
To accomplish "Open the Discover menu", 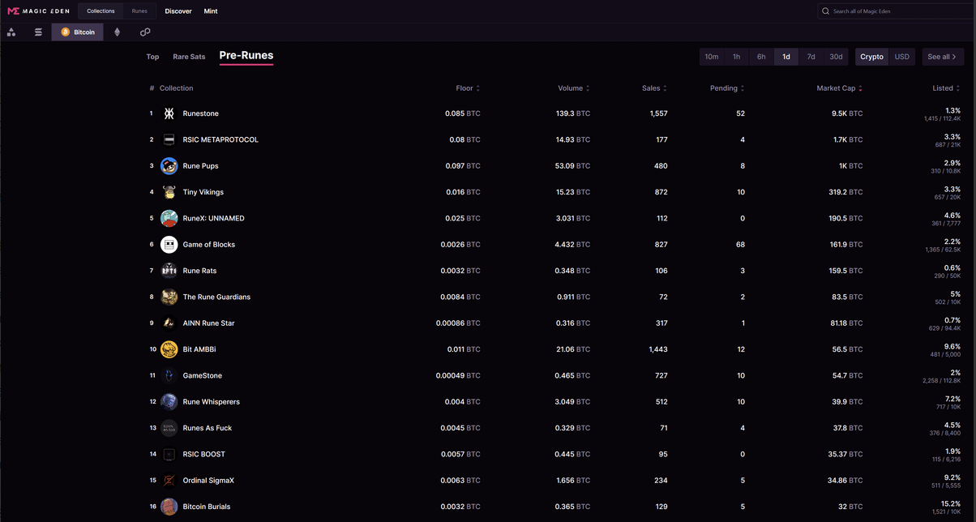I will click(178, 11).
